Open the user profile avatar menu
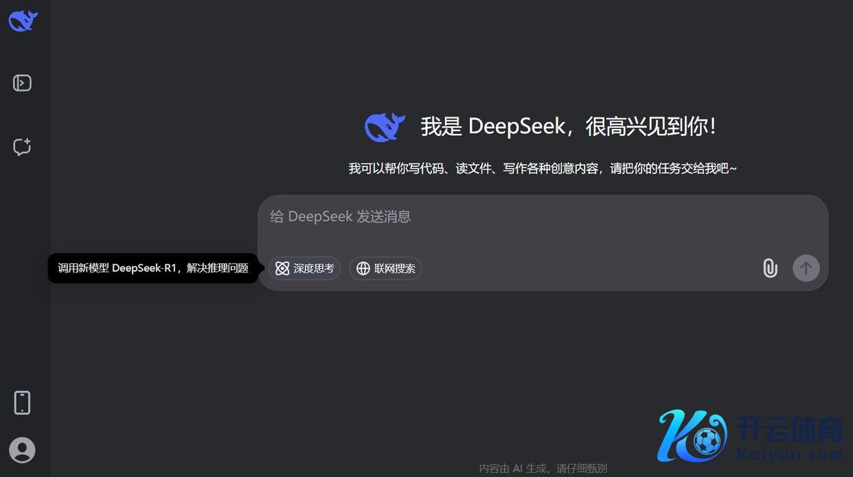The image size is (853, 477). (x=23, y=450)
